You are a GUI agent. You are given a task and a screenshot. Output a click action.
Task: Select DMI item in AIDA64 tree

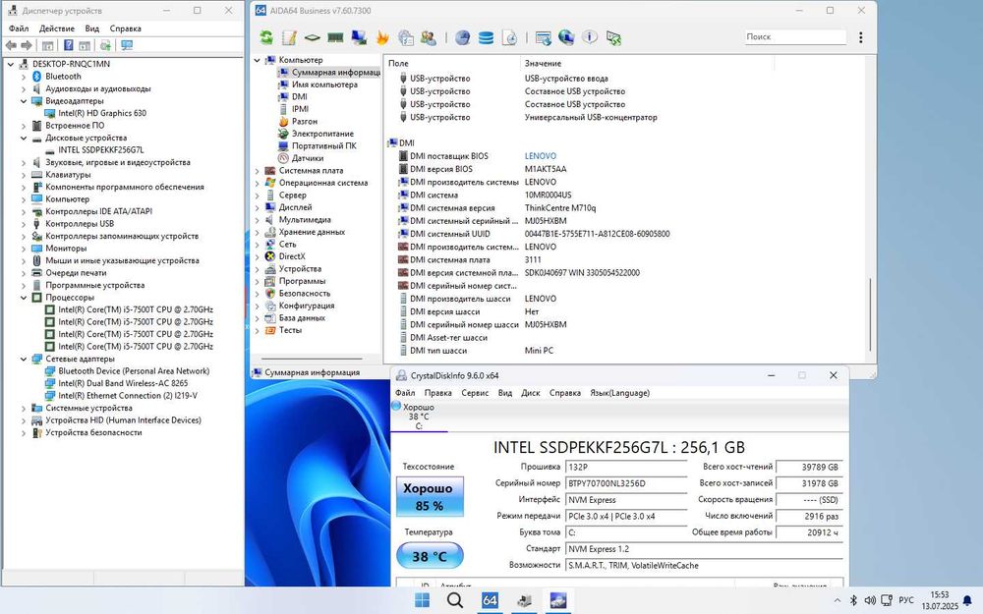(x=299, y=96)
